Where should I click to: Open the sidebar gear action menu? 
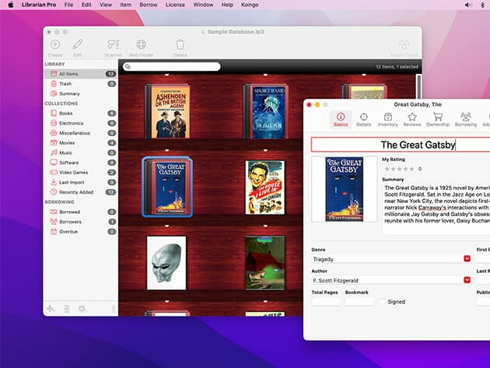82,309
